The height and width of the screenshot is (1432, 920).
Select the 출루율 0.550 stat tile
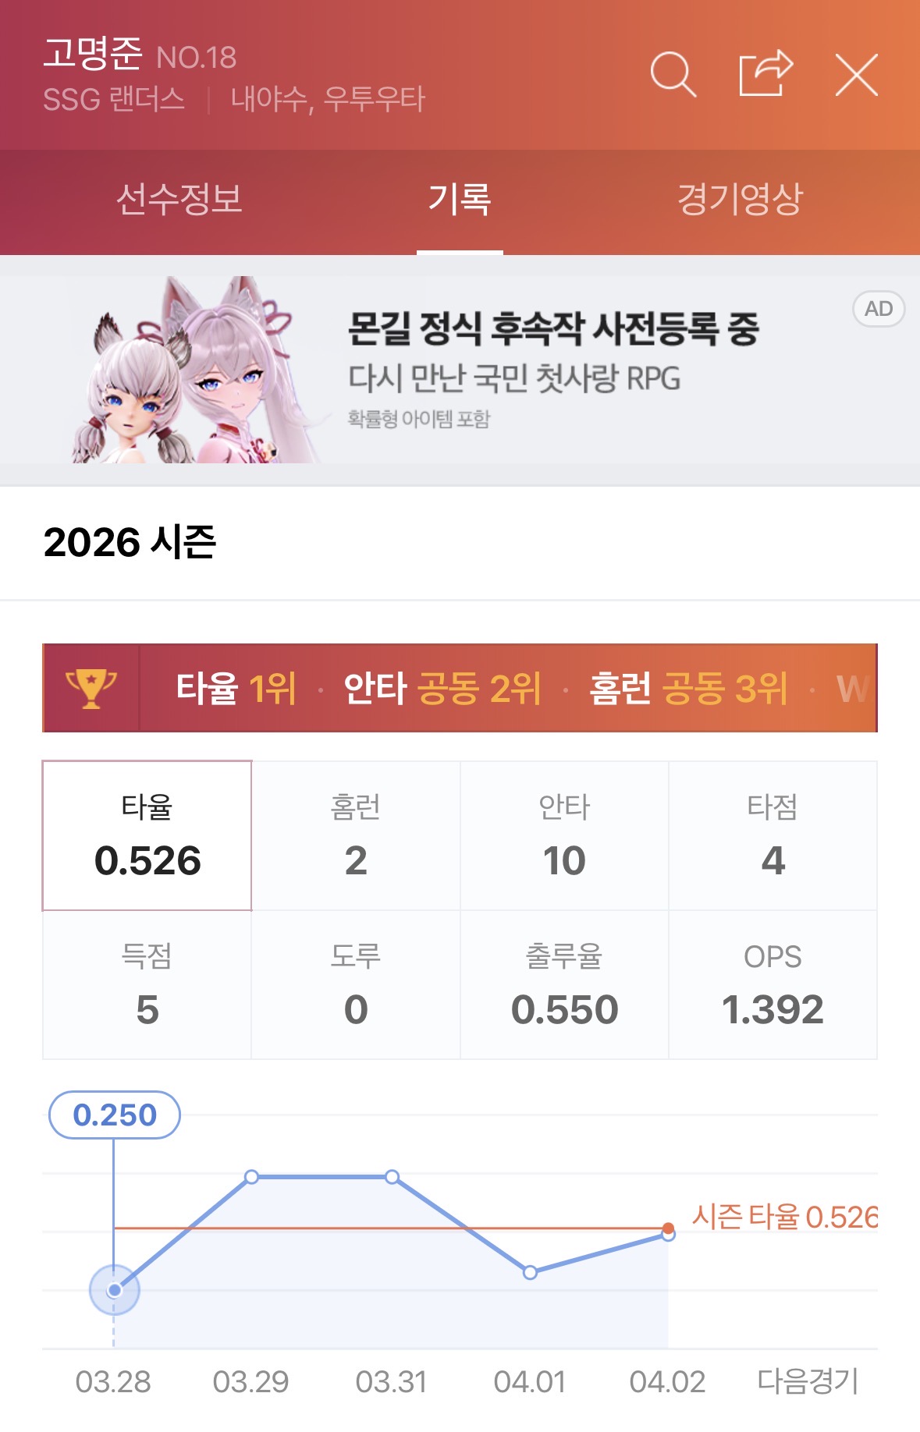click(x=564, y=985)
